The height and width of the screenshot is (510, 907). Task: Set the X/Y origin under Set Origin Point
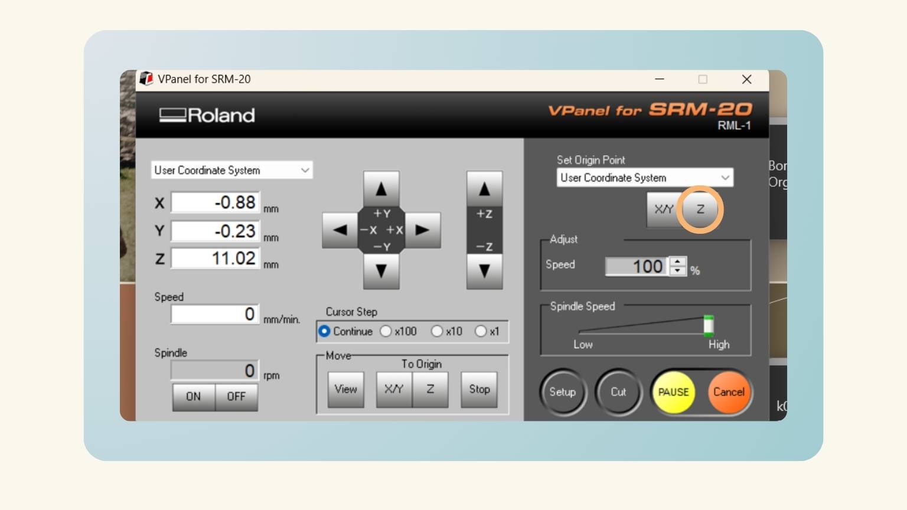coord(664,209)
